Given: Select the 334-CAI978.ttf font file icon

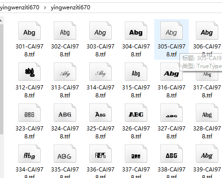Looking at the screenshot, I should [x=29, y=153].
